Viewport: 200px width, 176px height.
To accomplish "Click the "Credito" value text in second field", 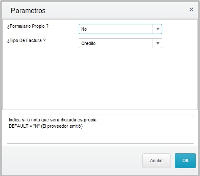I will pos(88,43).
